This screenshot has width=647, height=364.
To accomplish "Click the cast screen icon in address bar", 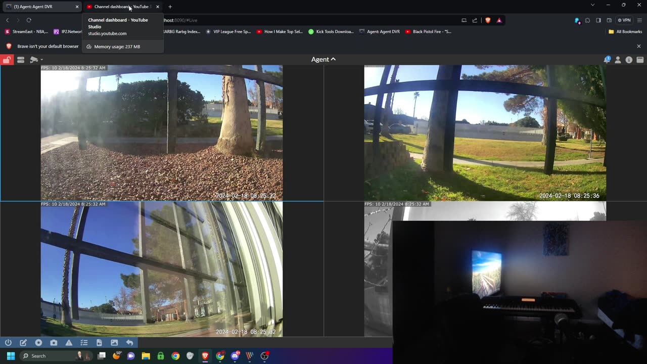I will coord(464,20).
